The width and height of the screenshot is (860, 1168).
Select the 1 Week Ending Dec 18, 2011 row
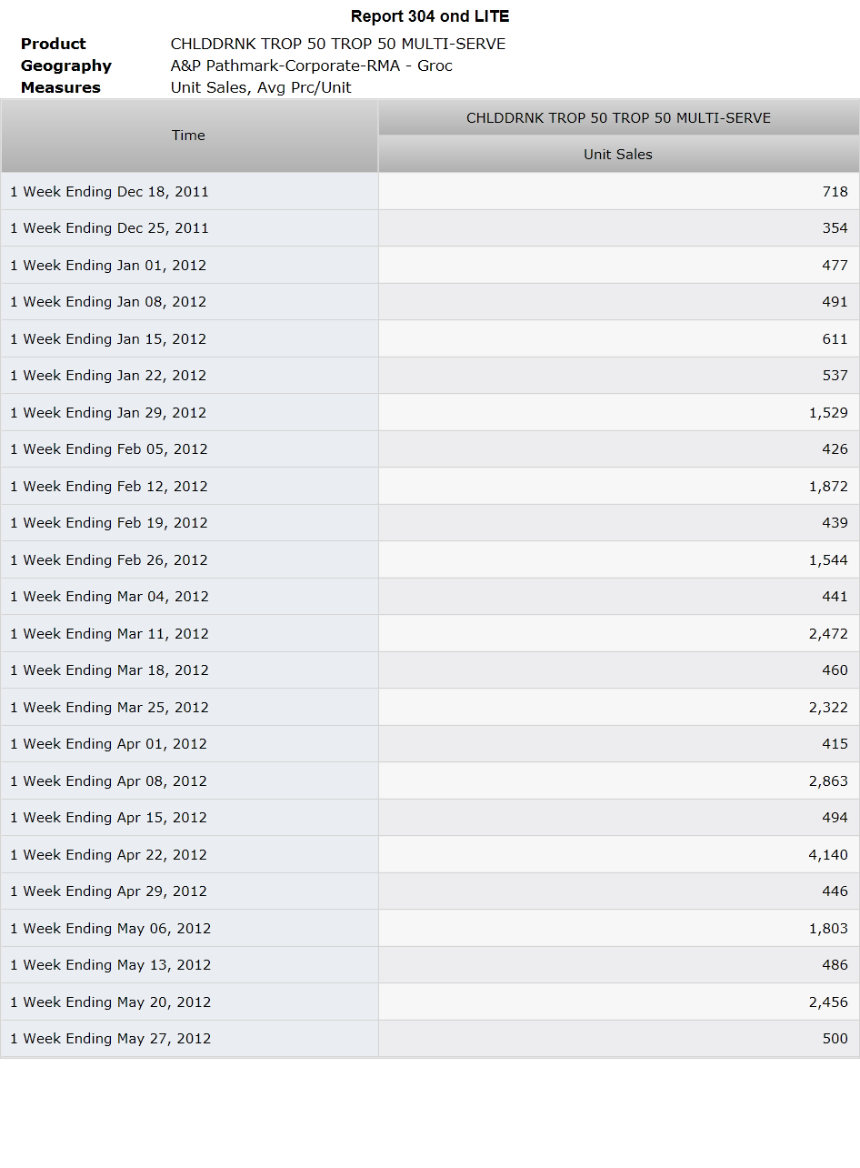click(x=430, y=192)
